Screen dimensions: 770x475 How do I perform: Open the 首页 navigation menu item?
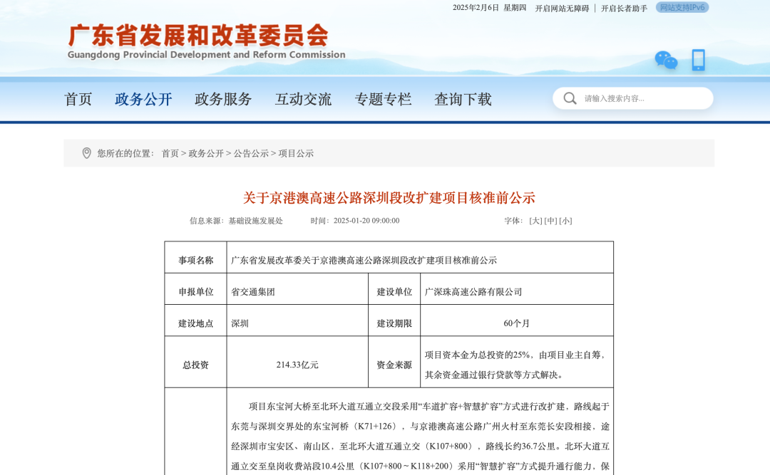pos(78,99)
